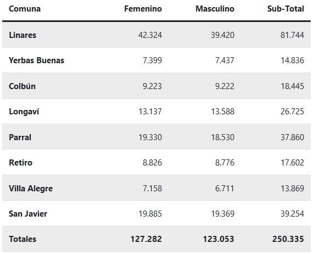Click the Villa Alegre row label
The image size is (314, 254).
coord(31,189)
